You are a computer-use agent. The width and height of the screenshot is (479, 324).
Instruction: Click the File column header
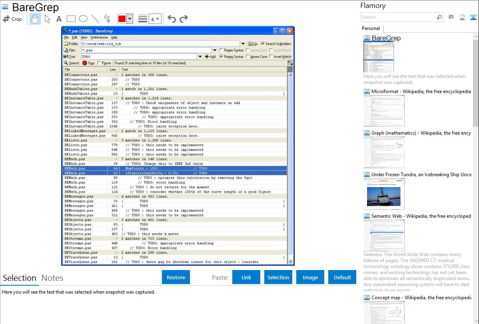tap(85, 70)
